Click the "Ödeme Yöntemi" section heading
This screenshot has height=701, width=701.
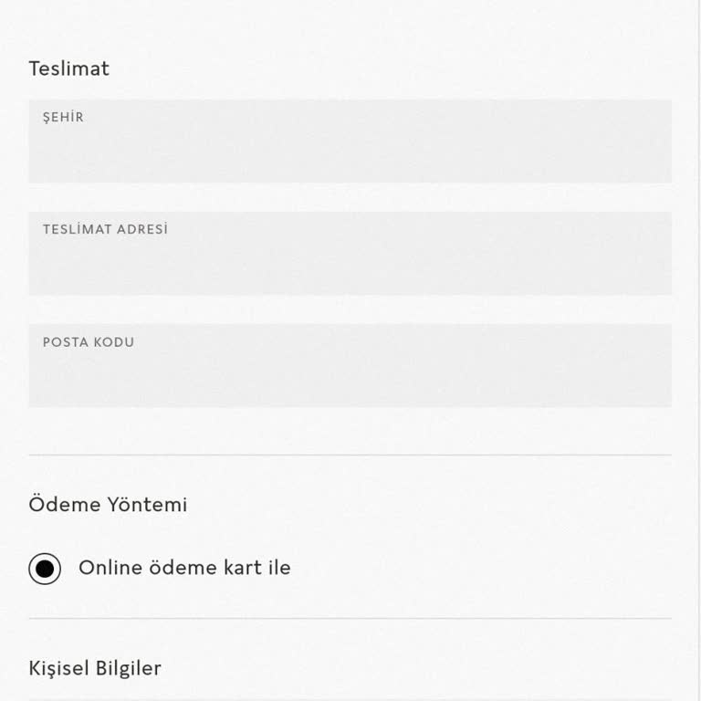coord(108,505)
